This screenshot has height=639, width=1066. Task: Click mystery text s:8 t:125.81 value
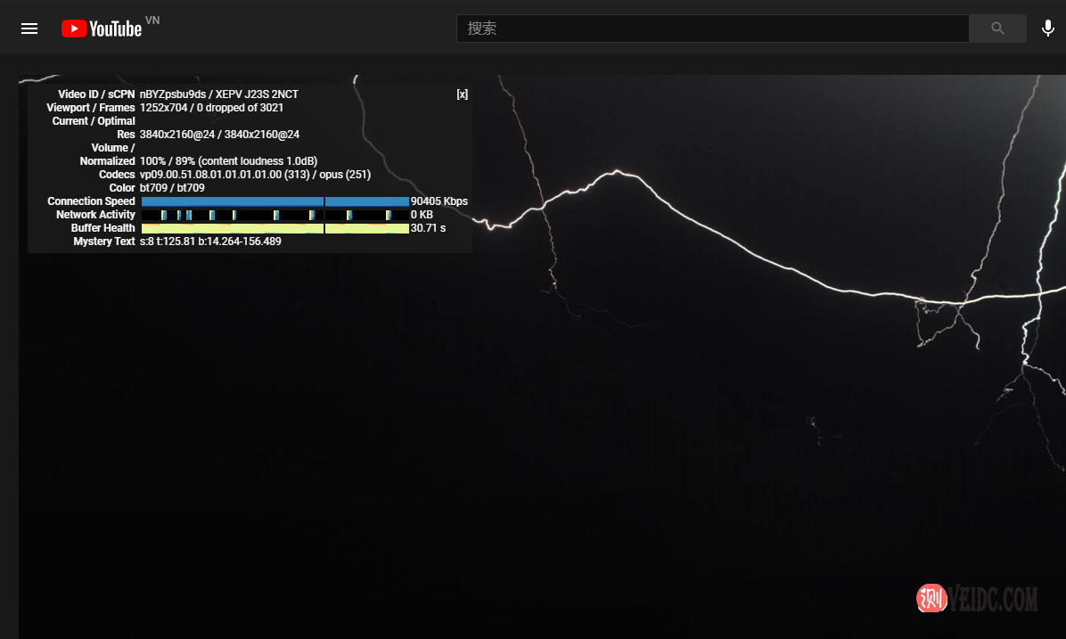pyautogui.click(x=210, y=242)
